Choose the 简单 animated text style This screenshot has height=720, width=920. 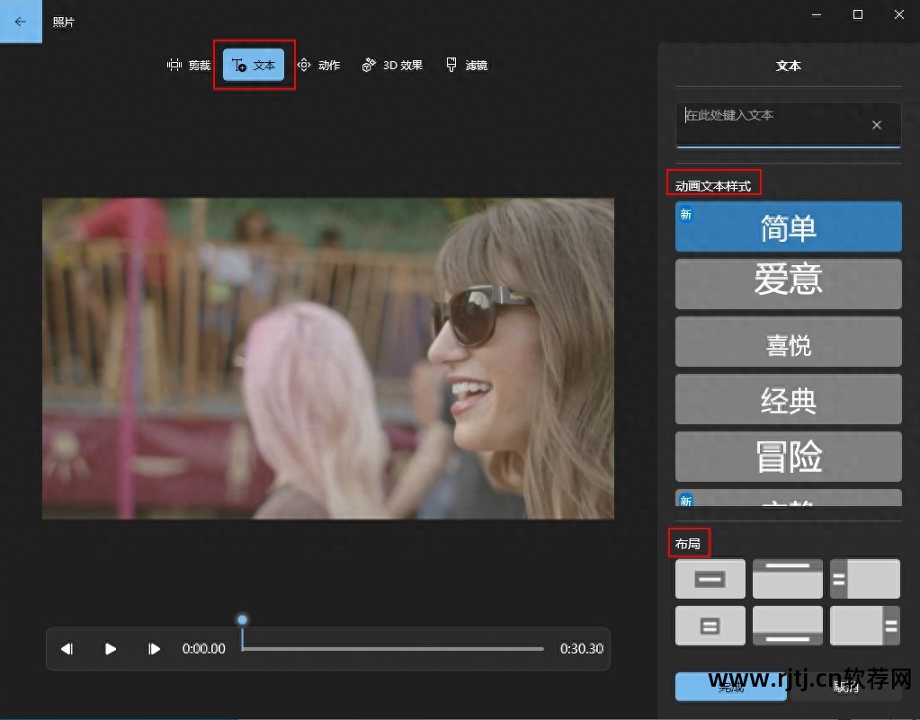[x=788, y=227]
